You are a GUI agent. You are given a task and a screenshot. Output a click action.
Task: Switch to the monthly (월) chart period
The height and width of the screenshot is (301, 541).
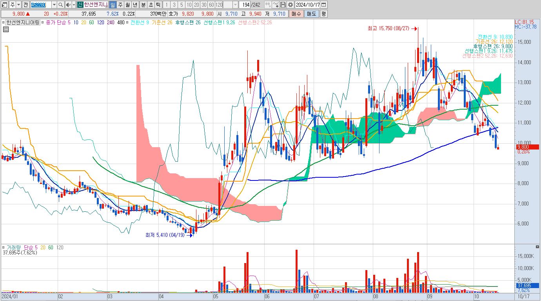tap(127, 5)
